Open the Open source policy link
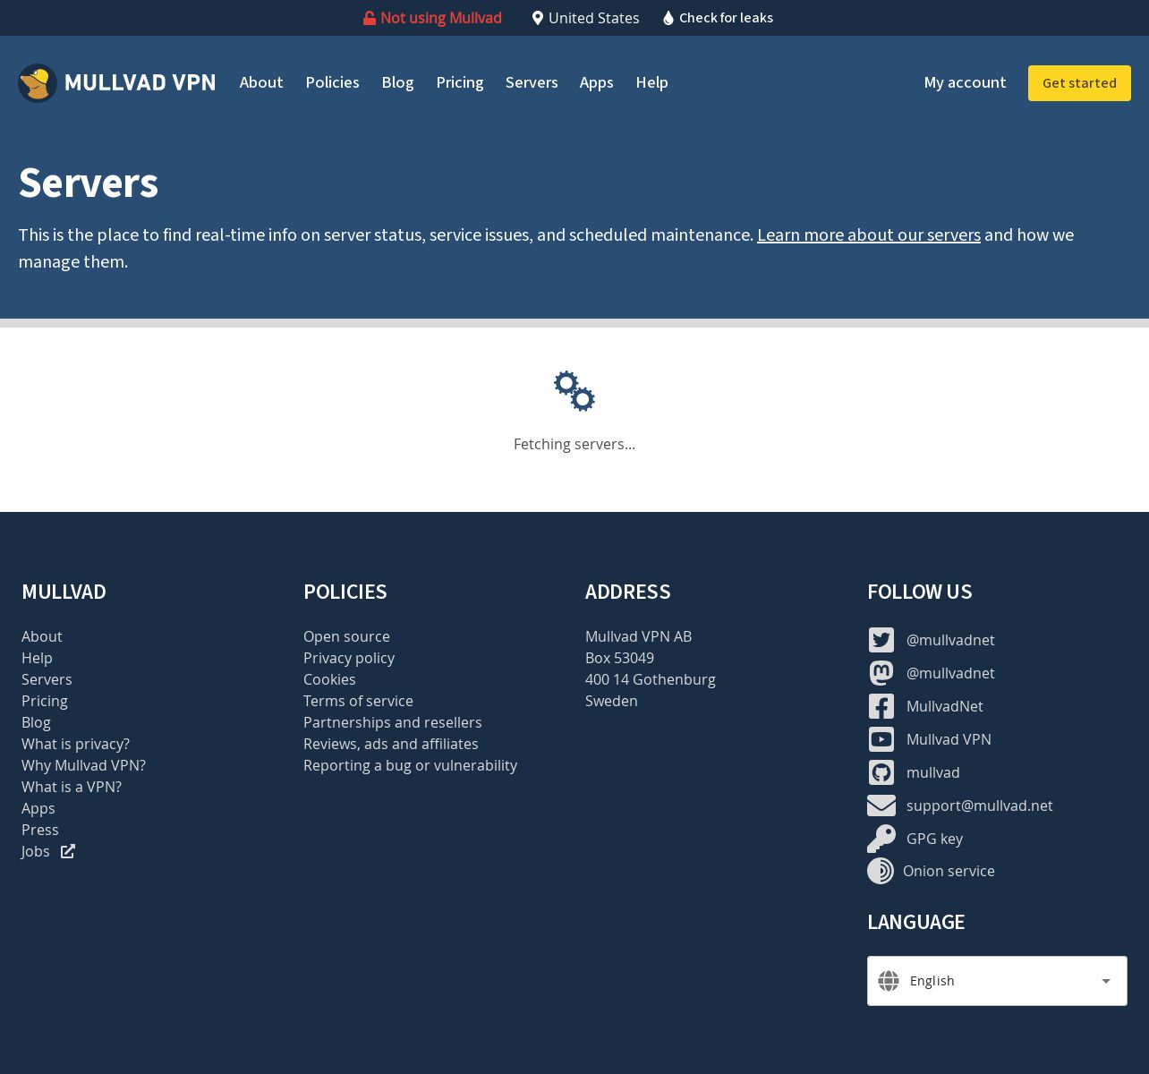This screenshot has width=1149, height=1074. click(346, 636)
